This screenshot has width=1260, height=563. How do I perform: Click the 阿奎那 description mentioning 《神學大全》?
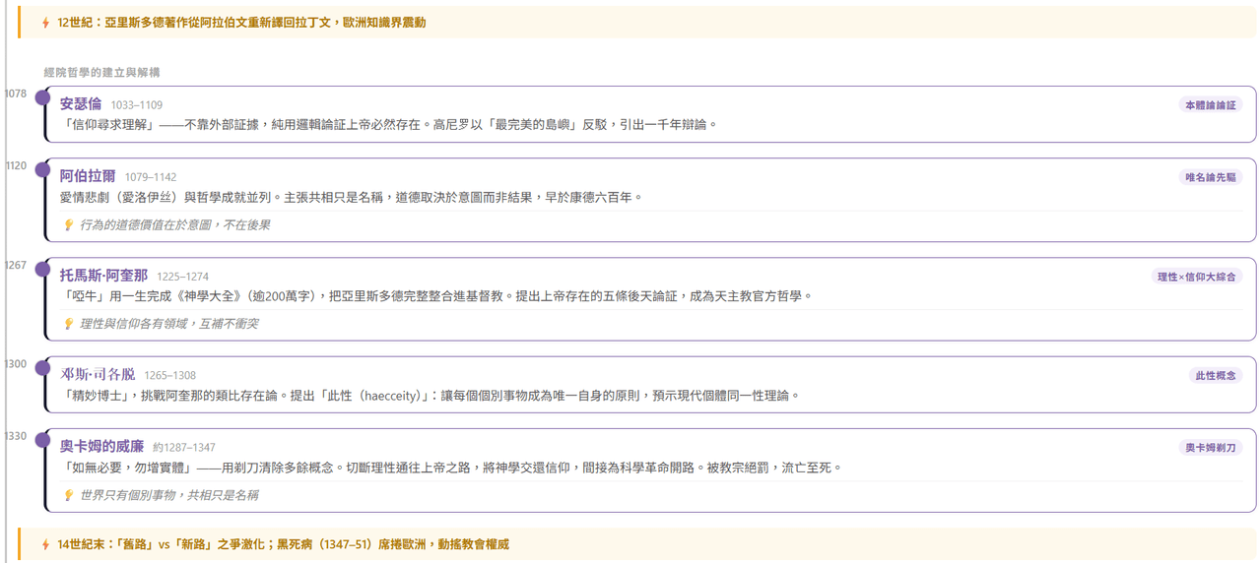point(436,296)
